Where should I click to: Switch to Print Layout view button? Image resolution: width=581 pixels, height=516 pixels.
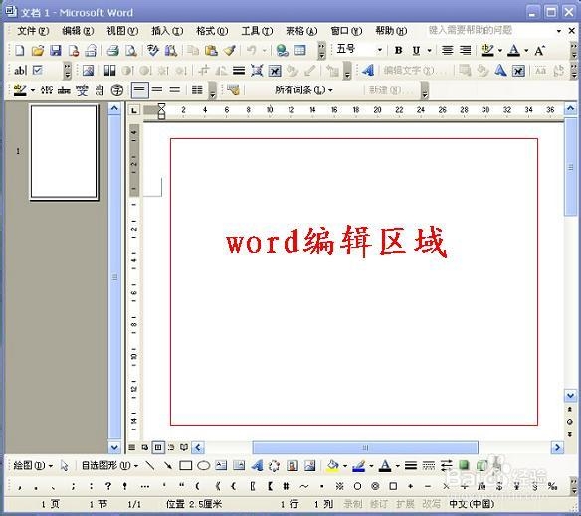[158, 447]
